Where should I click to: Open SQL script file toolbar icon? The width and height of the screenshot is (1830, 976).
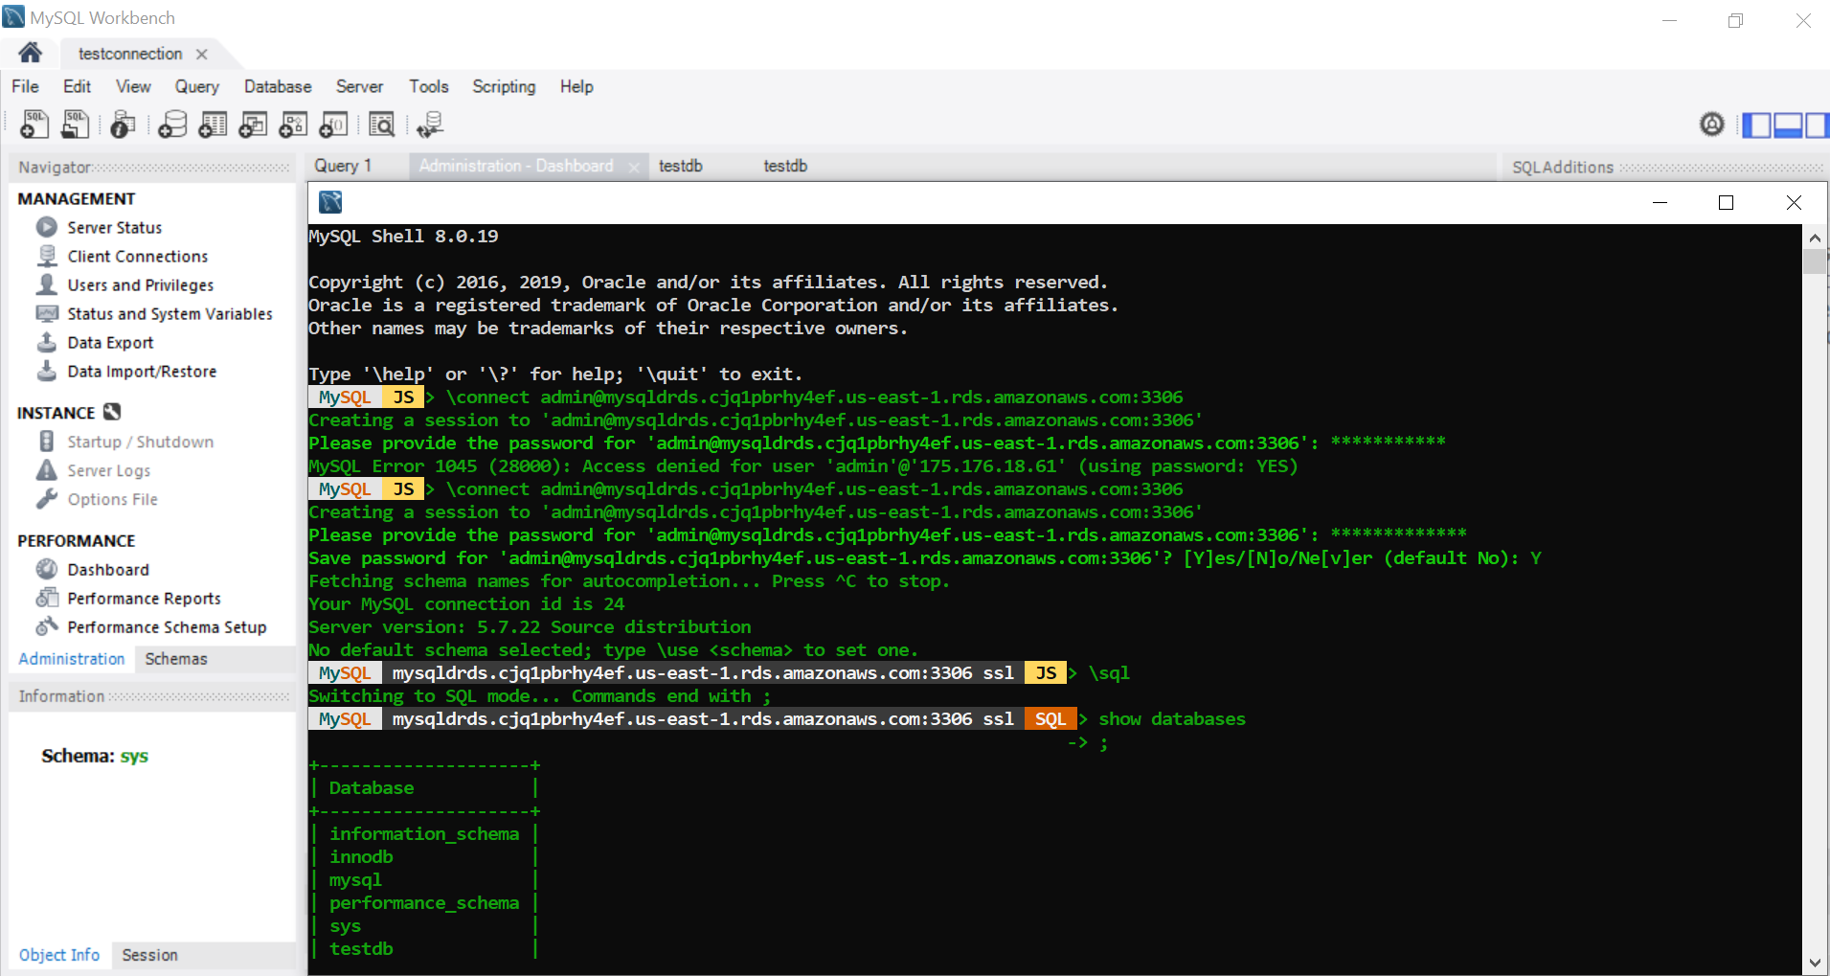coord(75,125)
